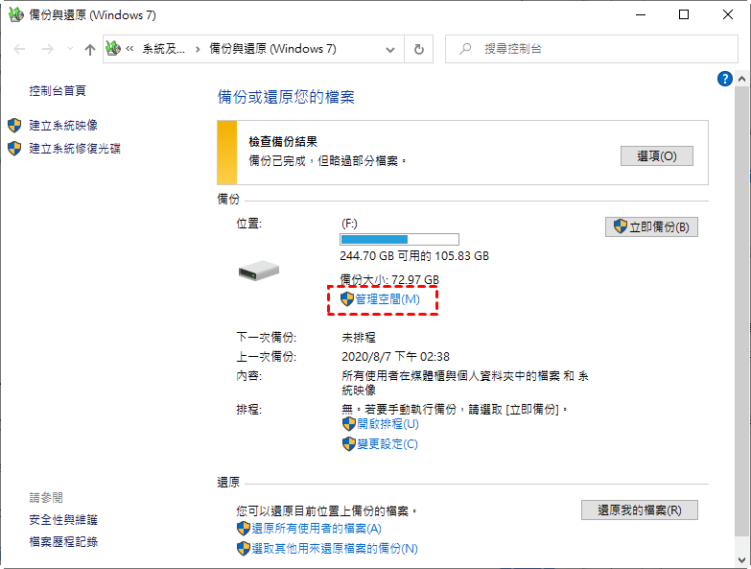
Task: Click the double-chevron breadcrumb overflow
Action: 129,48
